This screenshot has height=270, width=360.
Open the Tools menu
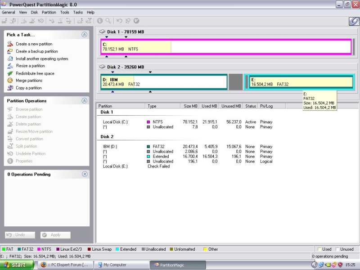point(65,13)
